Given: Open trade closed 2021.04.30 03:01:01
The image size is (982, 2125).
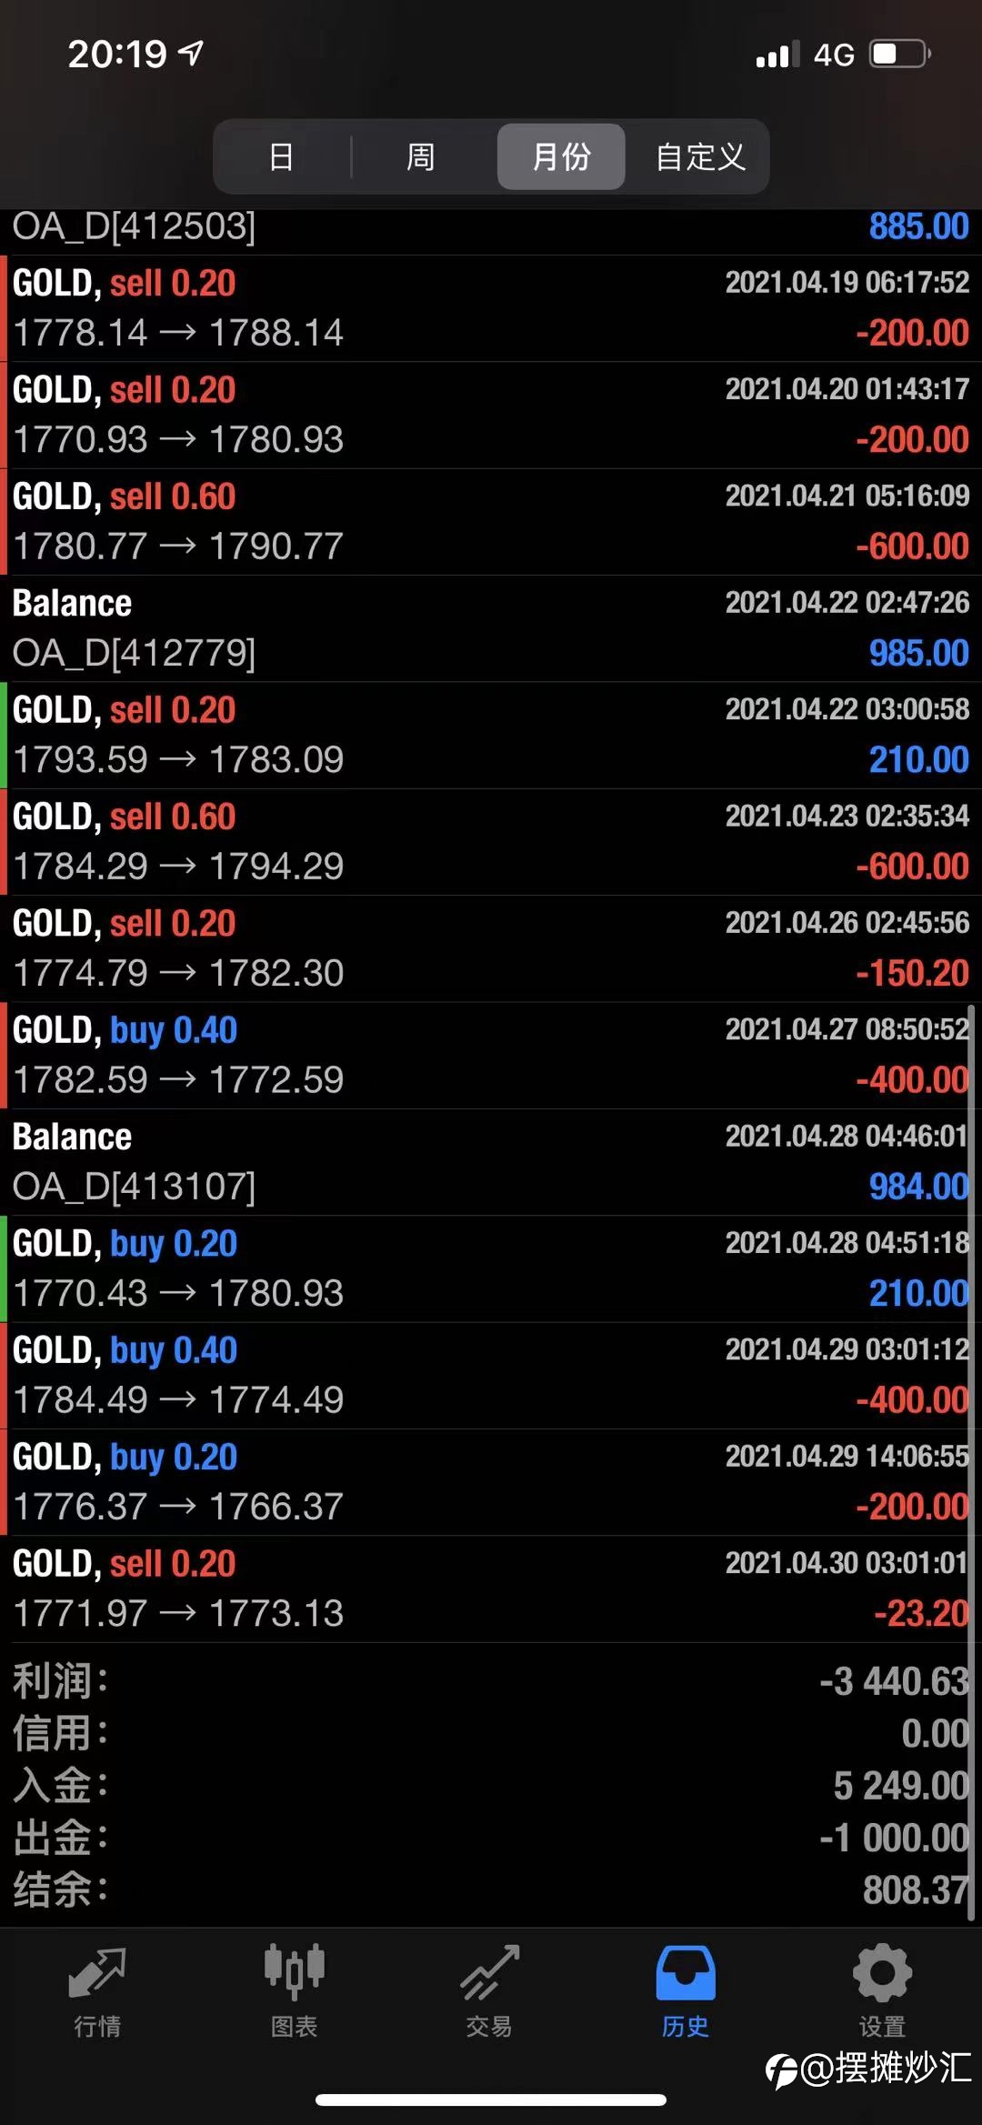Looking at the screenshot, I should pos(491,1589).
